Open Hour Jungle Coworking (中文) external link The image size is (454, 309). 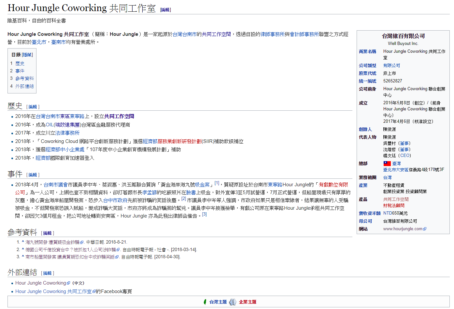[41, 283]
